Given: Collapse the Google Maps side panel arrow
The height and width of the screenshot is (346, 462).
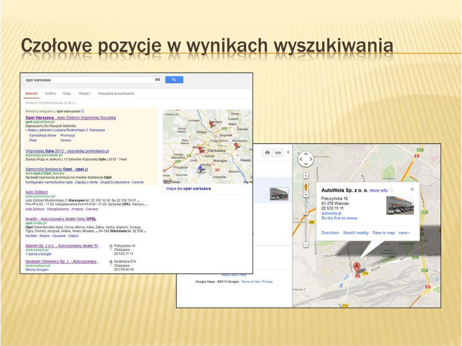Looking at the screenshot, I should point(288,152).
